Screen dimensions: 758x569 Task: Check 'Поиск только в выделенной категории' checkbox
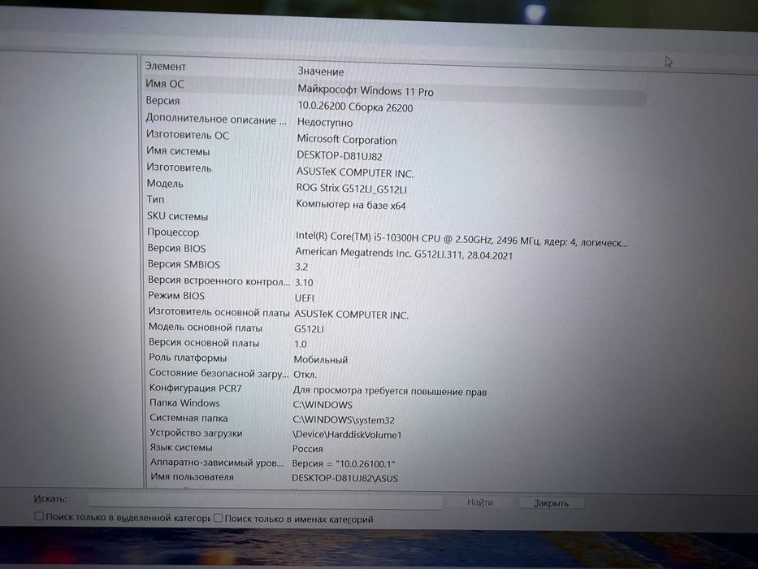click(x=39, y=516)
